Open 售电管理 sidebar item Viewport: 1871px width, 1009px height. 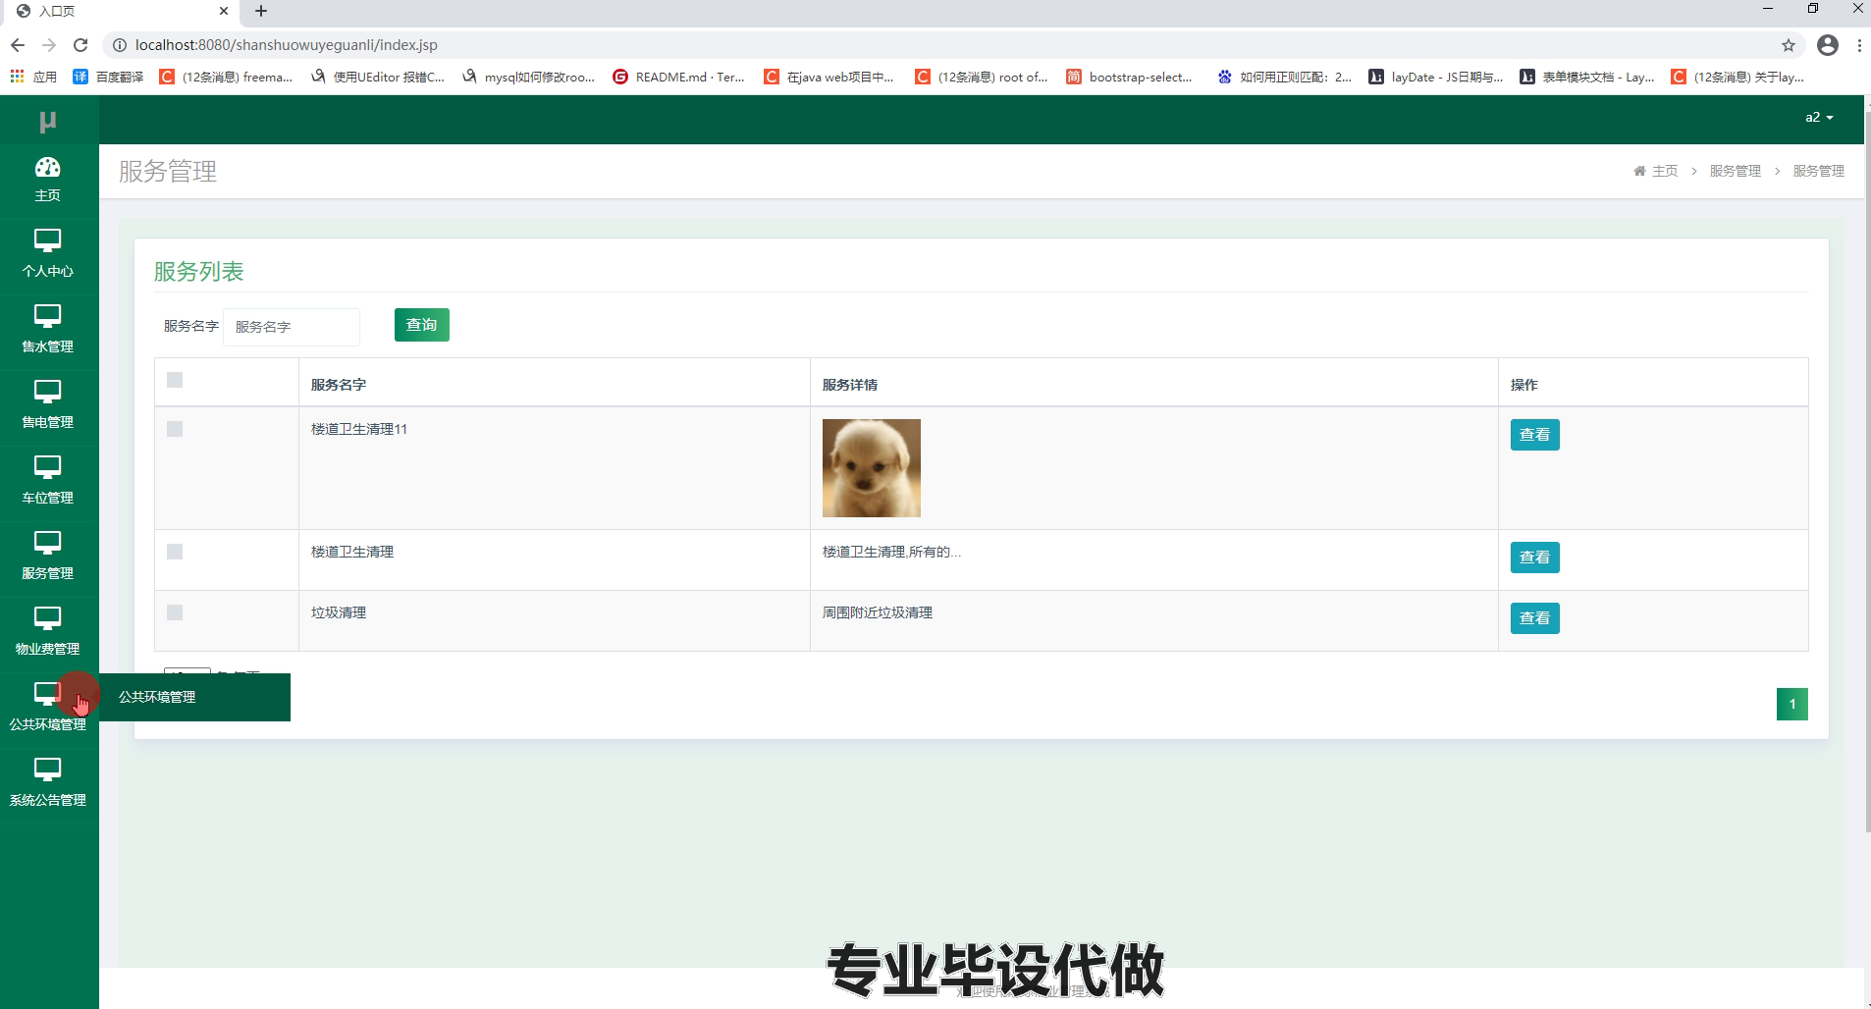point(48,404)
